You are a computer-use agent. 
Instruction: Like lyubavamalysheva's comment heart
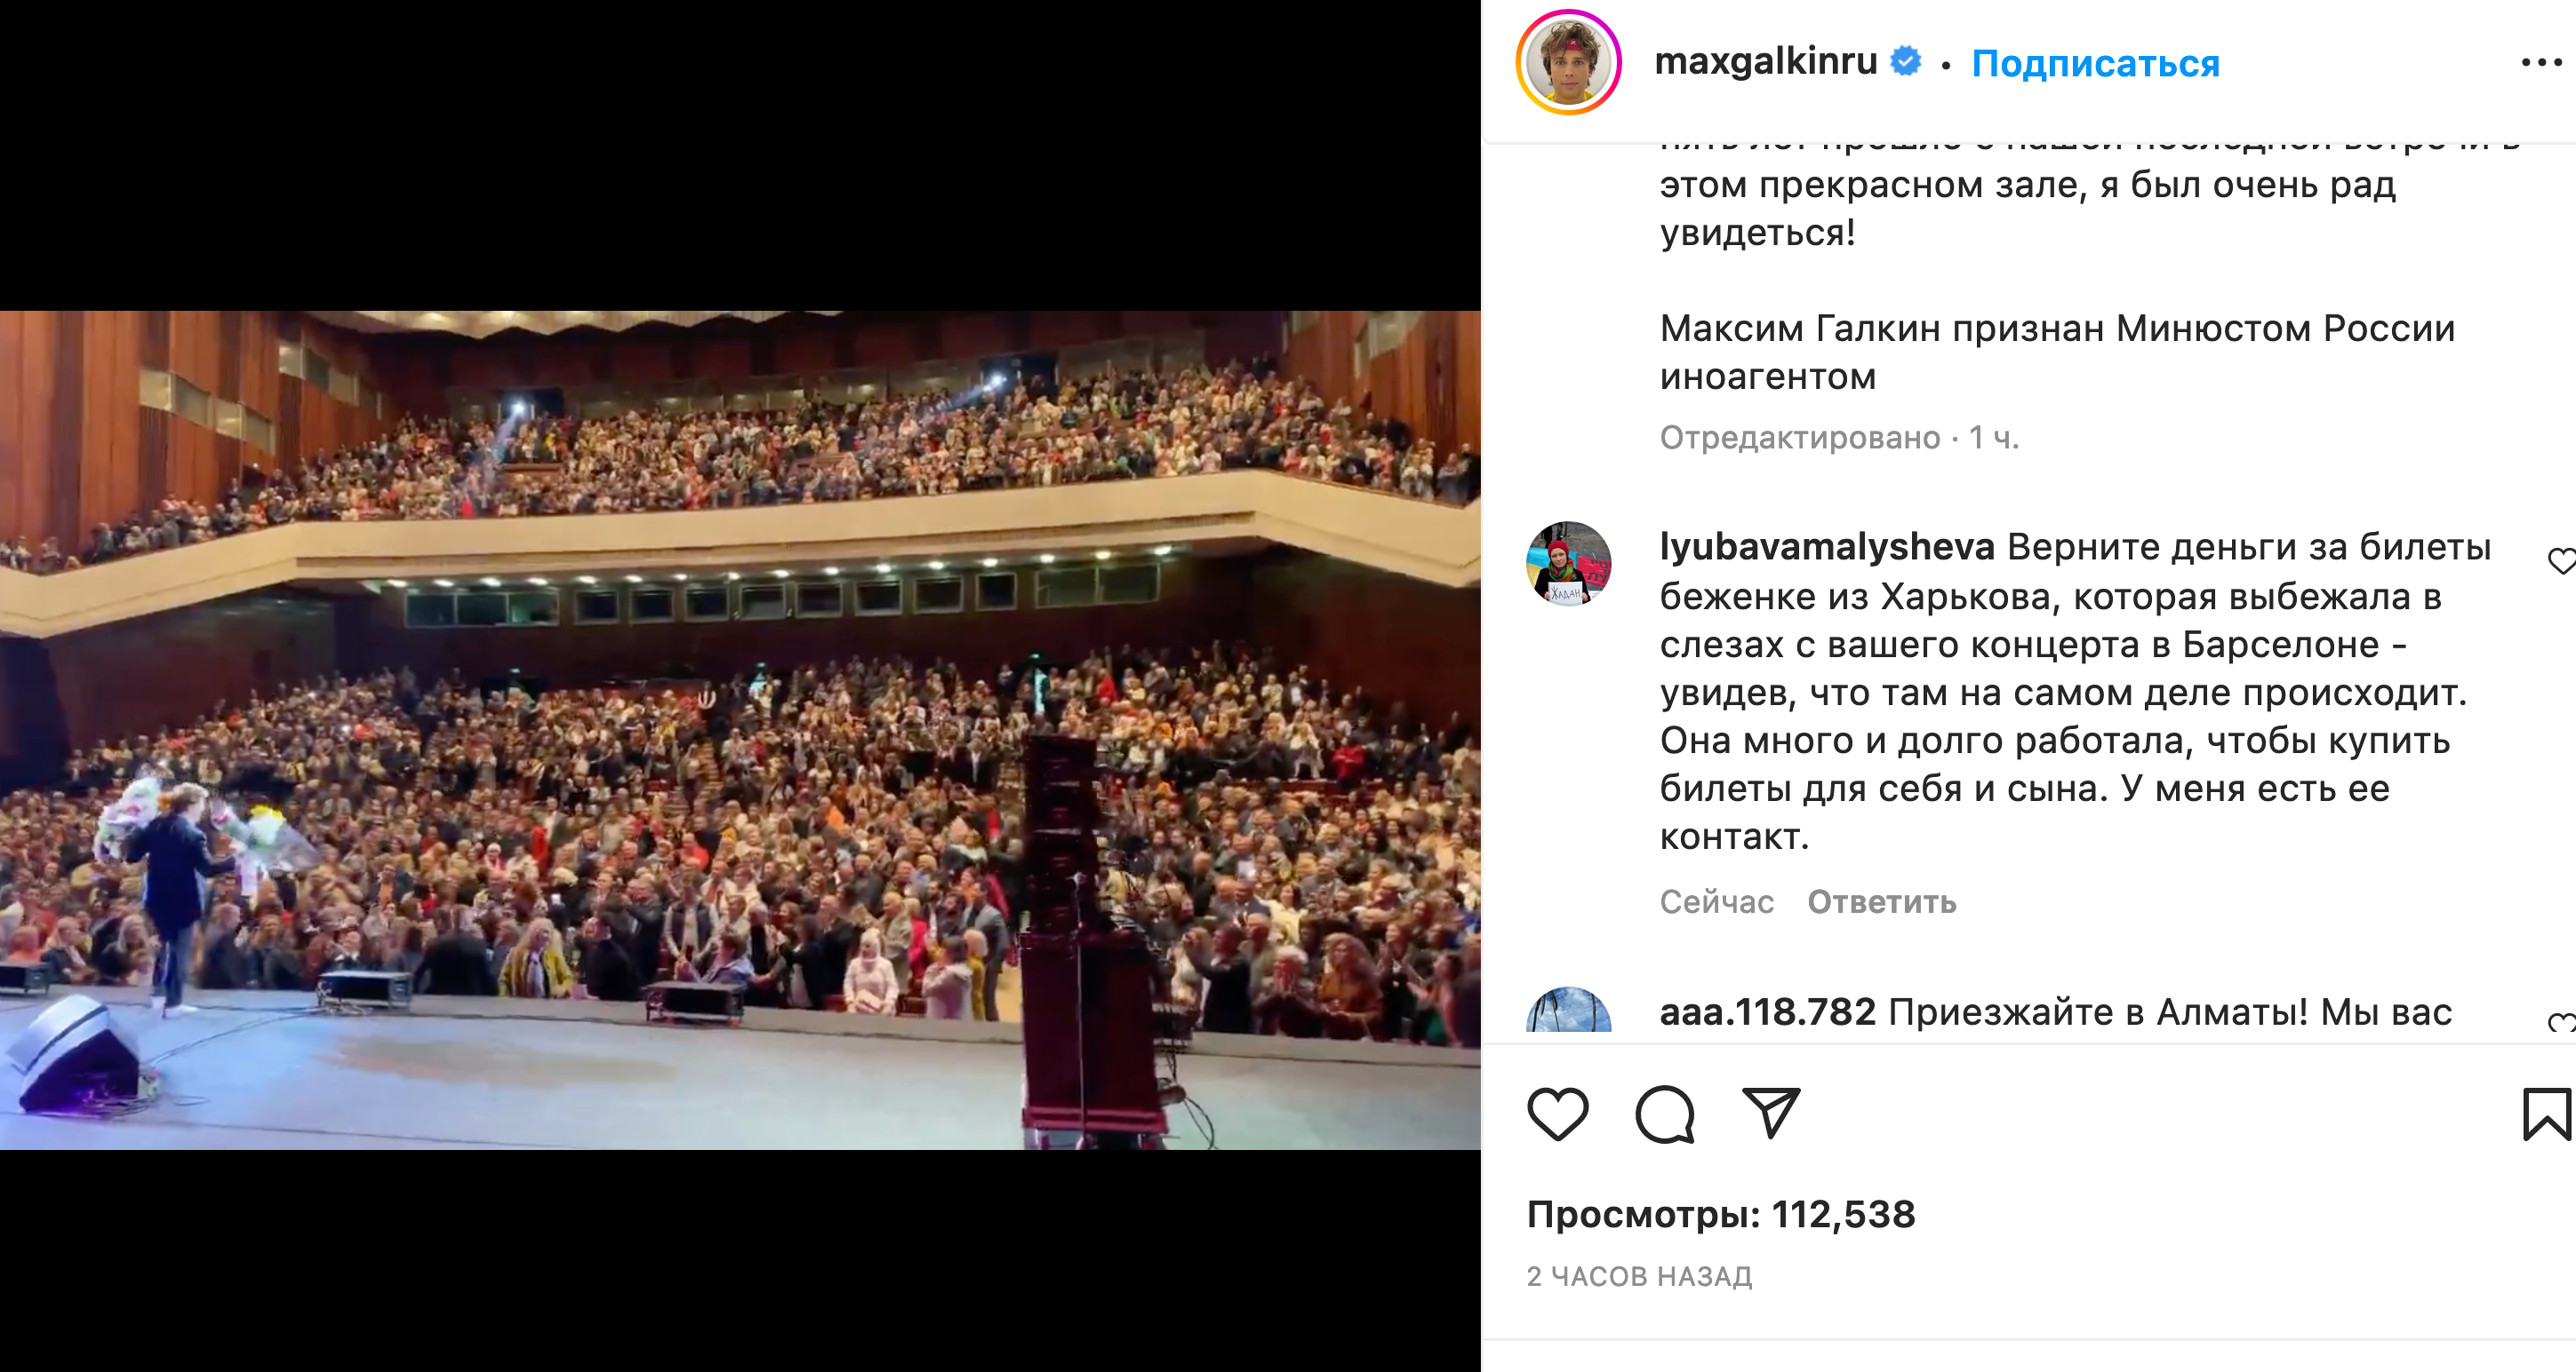(x=2561, y=560)
